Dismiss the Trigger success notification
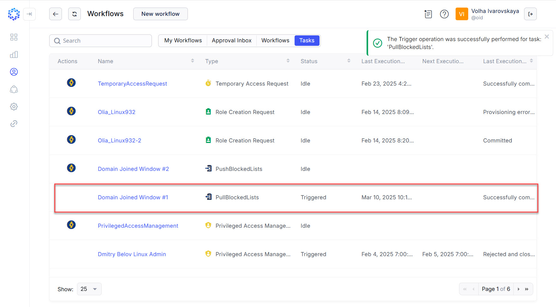The image size is (556, 307). 547,37
